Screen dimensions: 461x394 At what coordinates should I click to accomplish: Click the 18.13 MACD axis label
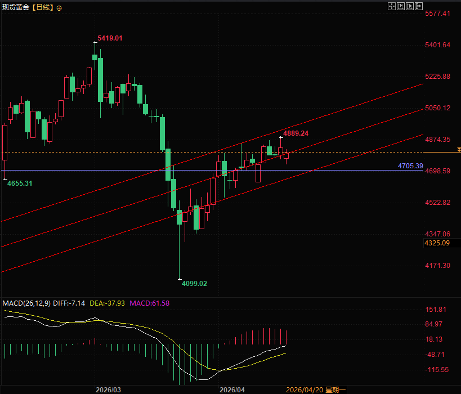click(x=434, y=339)
